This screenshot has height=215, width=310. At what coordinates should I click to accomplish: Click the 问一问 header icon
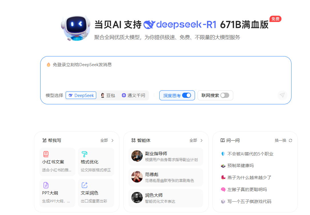(223, 140)
